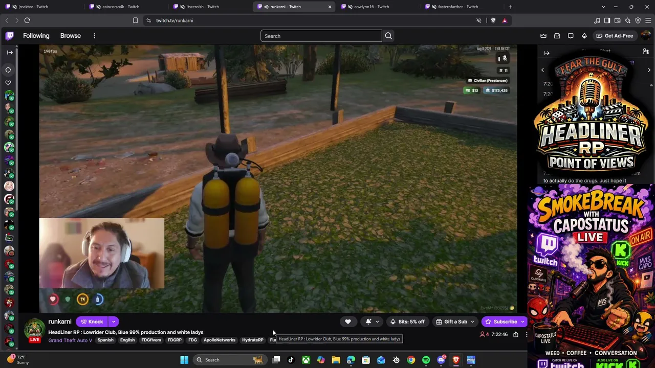Open the site settings icon beside URL

click(148, 20)
